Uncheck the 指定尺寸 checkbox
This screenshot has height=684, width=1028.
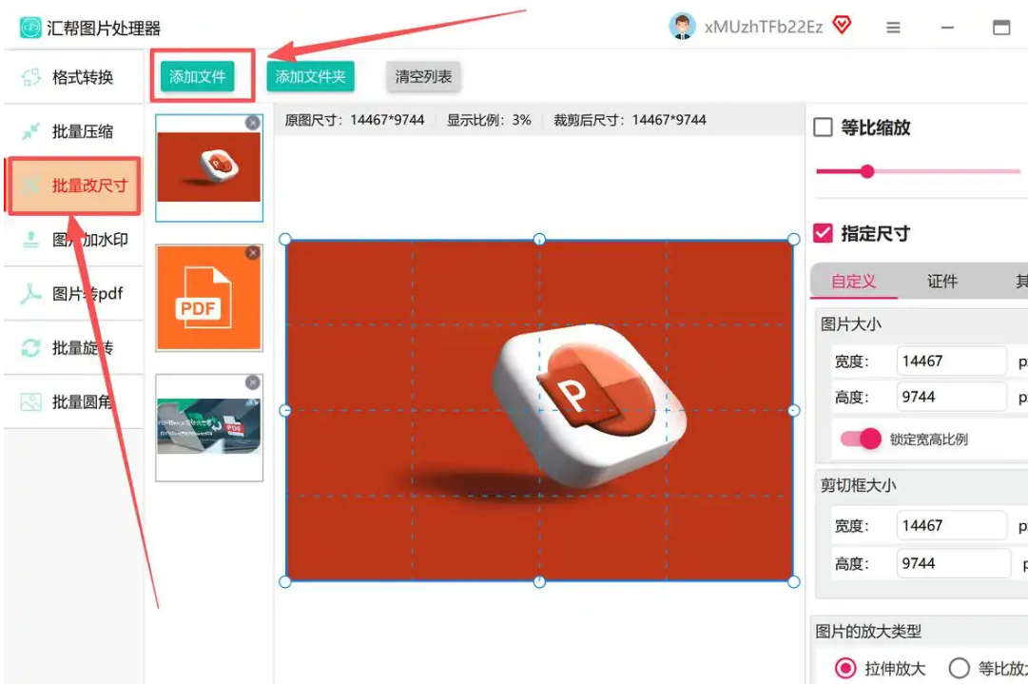(x=823, y=233)
